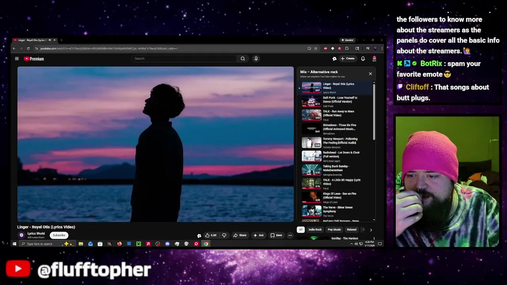
Task: Open Lyrics World channel avatar
Action: click(x=21, y=235)
